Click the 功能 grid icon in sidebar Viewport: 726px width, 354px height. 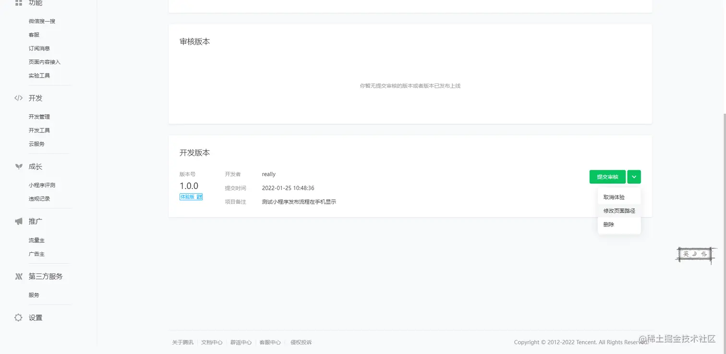coord(19,3)
